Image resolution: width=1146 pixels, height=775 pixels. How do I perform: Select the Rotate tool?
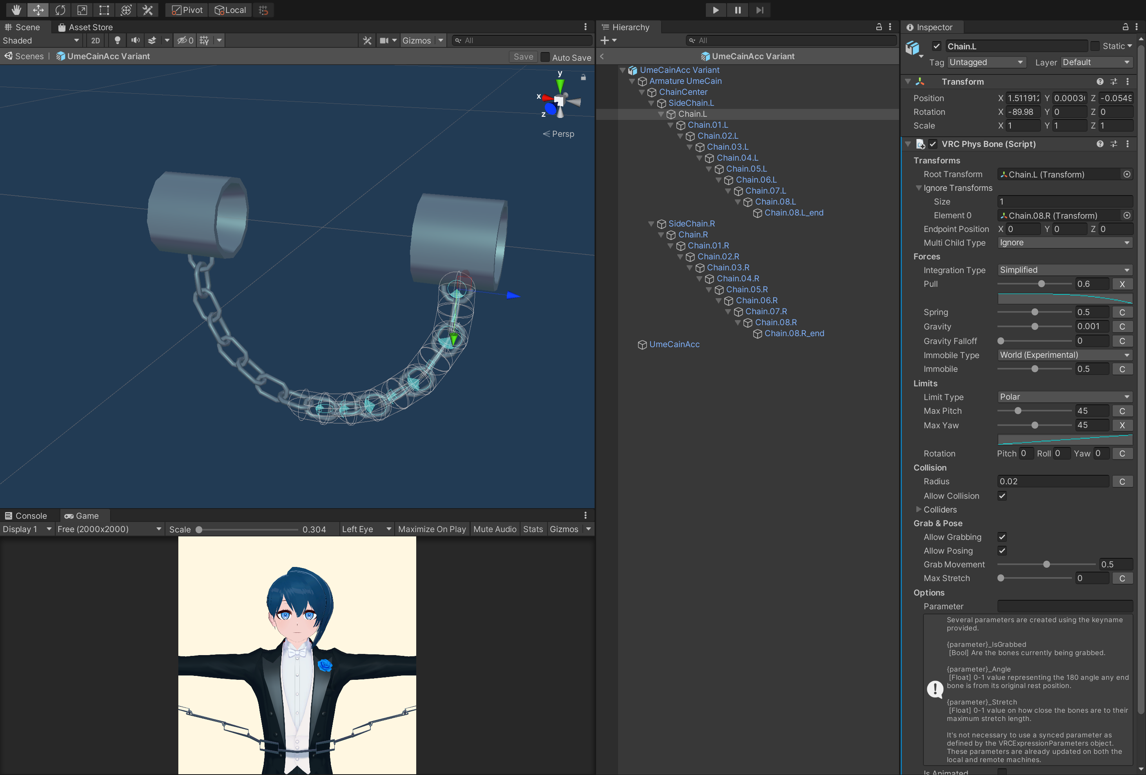point(60,10)
